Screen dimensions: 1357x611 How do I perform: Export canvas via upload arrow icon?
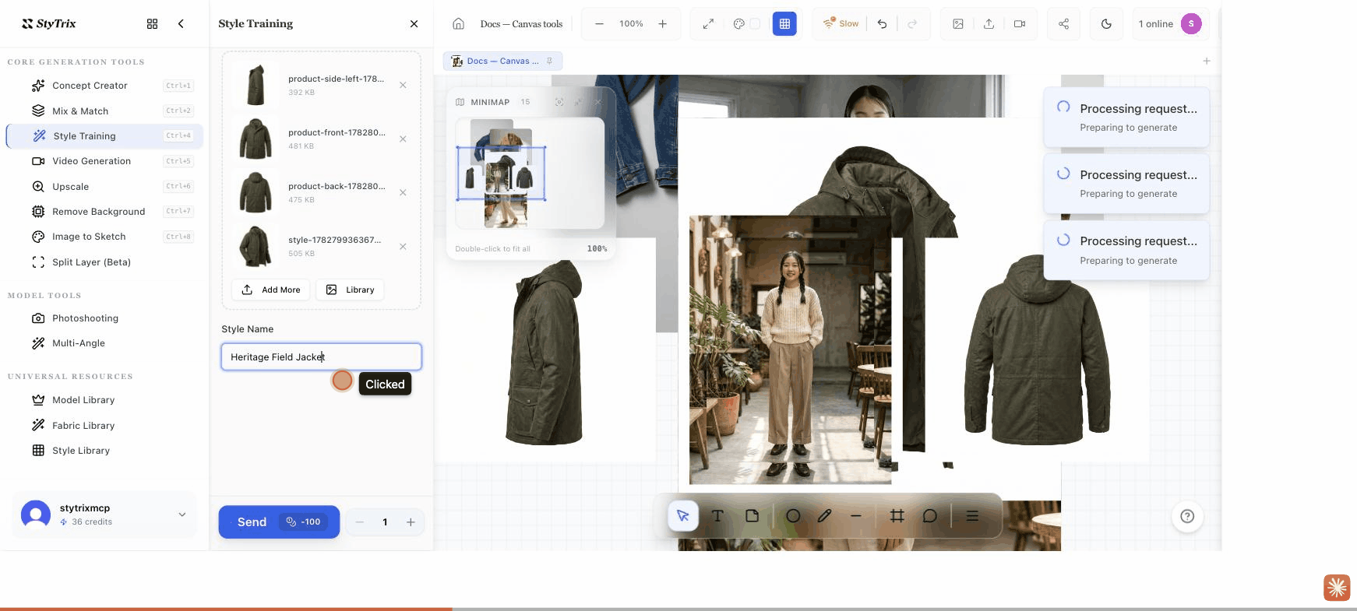989,24
